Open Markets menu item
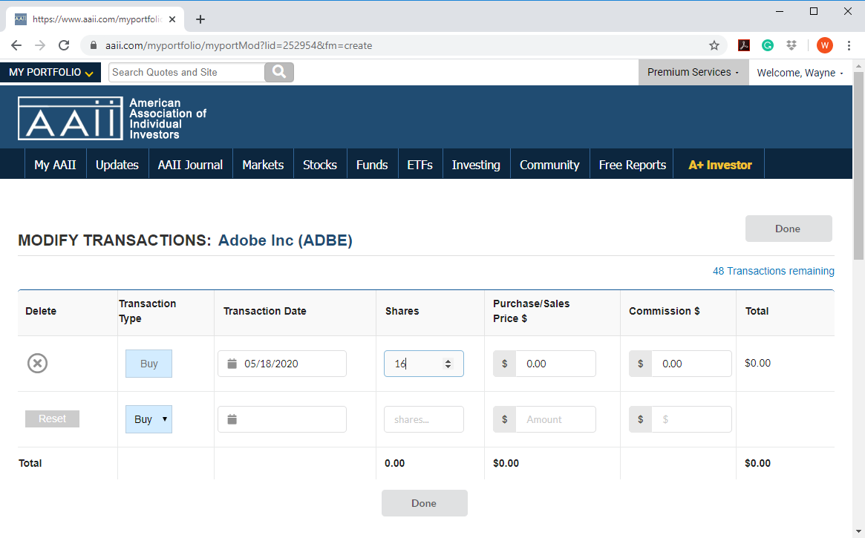This screenshot has height=538, width=865. (263, 165)
